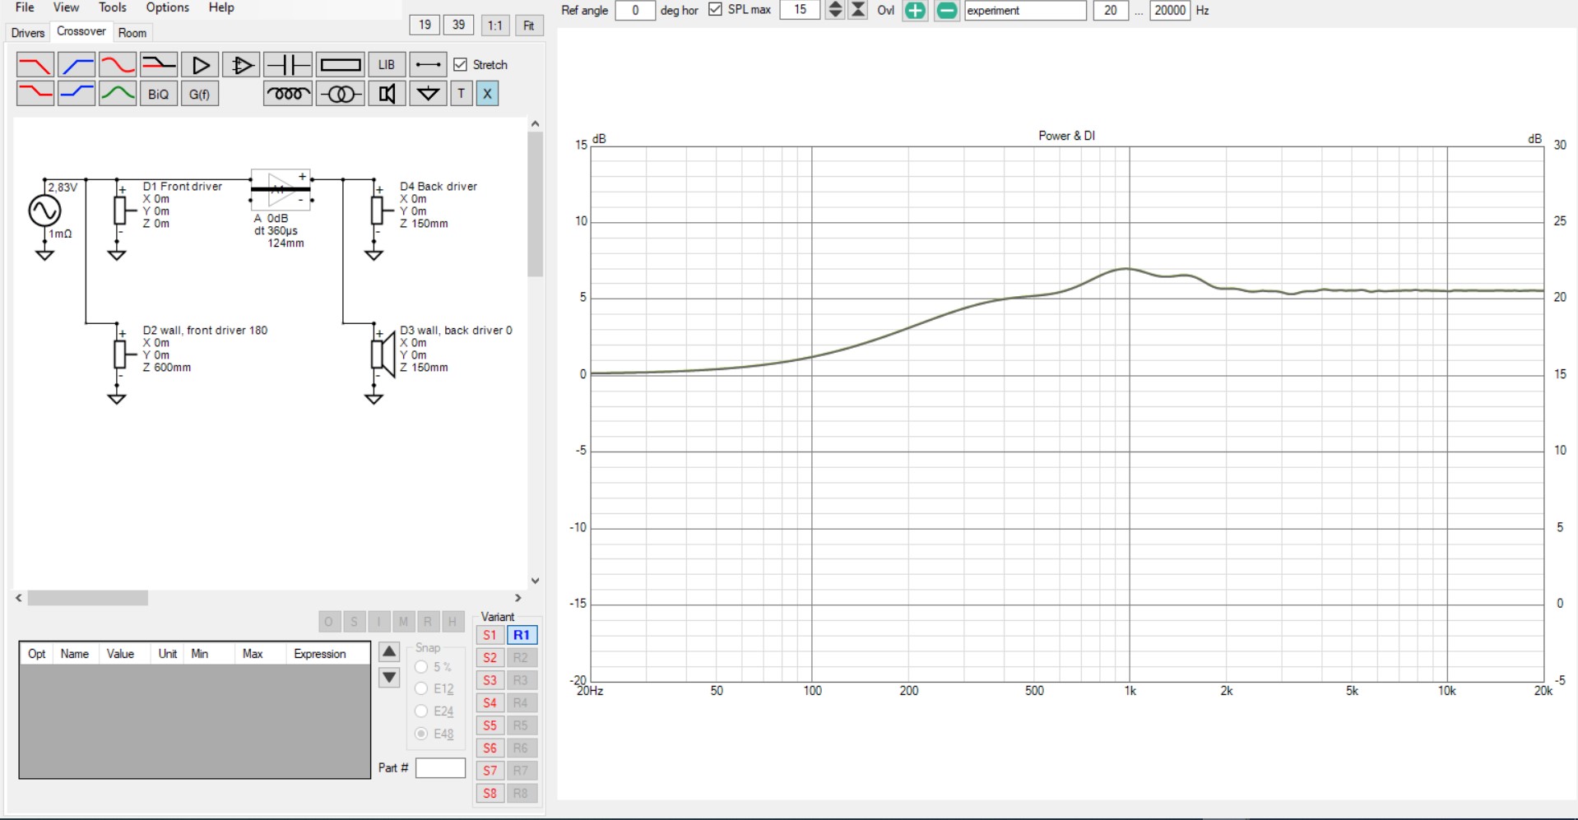Click schematic scroll-right arrow
Viewport: 1578px width, 820px height.
[x=518, y=598]
